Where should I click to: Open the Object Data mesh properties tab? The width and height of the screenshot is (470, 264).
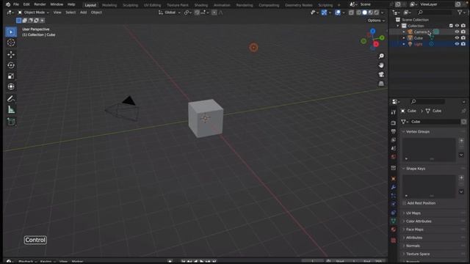click(x=394, y=221)
